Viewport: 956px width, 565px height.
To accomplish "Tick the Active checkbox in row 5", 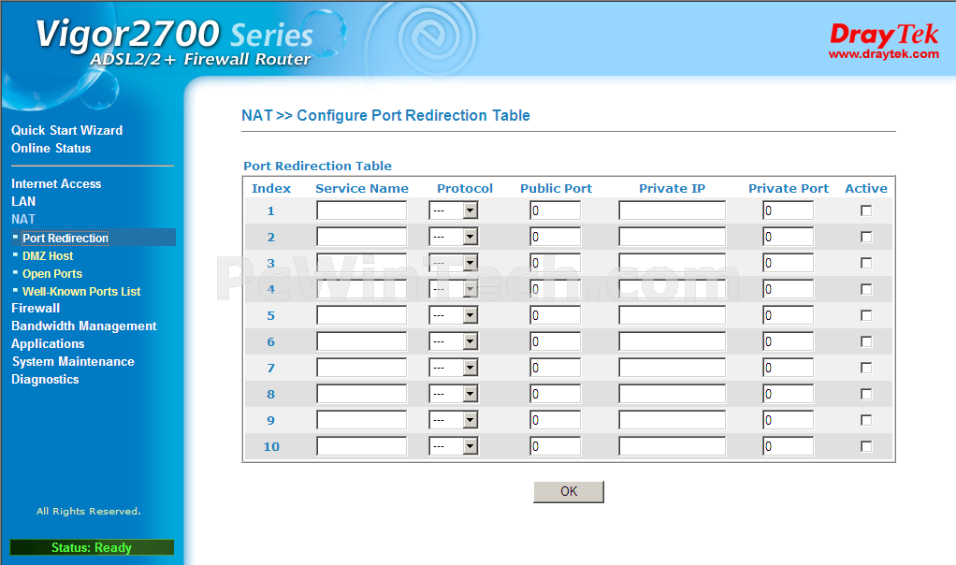I will 866,315.
